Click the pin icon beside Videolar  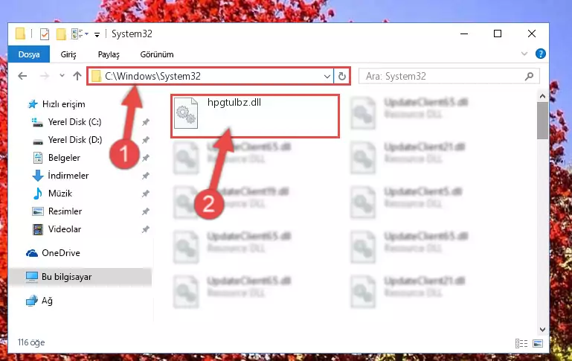pyautogui.click(x=146, y=229)
